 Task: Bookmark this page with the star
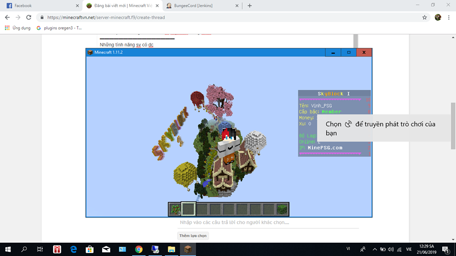point(425,18)
